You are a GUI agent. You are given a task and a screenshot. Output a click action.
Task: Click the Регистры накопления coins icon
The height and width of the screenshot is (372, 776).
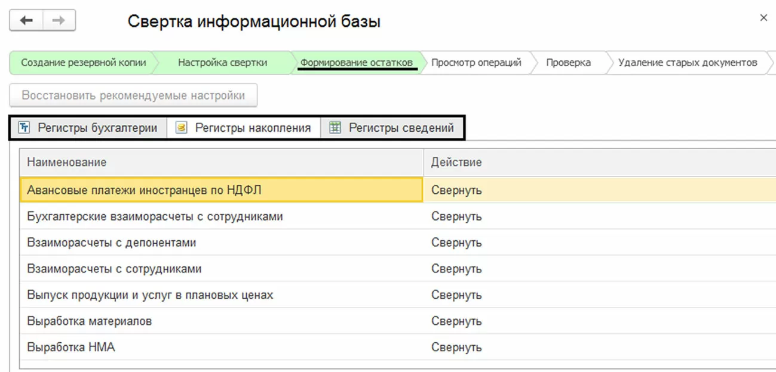coord(182,128)
